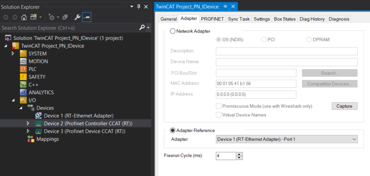Select the OS (NDIS) radio button
This screenshot has width=370, height=176.
click(x=219, y=40)
